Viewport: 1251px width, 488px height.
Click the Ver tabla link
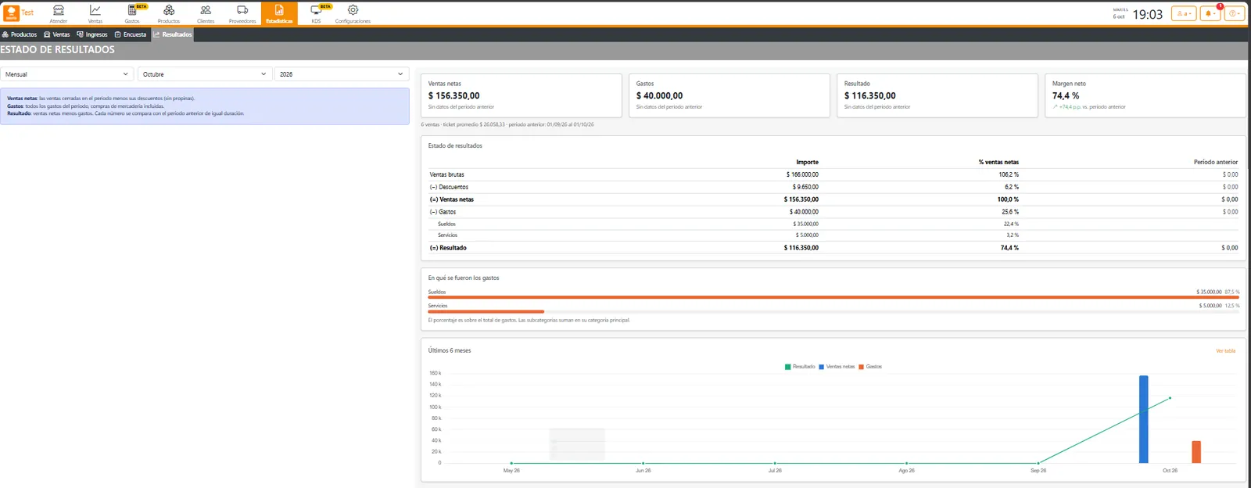[x=1225, y=351]
